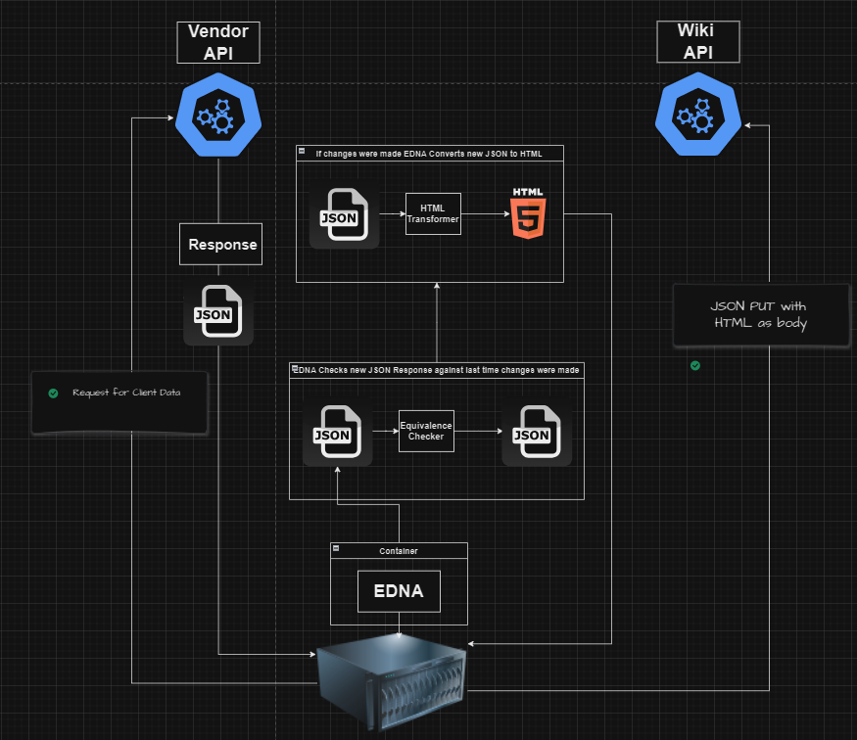Select the EDNA box
This screenshot has height=740, width=857.
[x=398, y=590]
